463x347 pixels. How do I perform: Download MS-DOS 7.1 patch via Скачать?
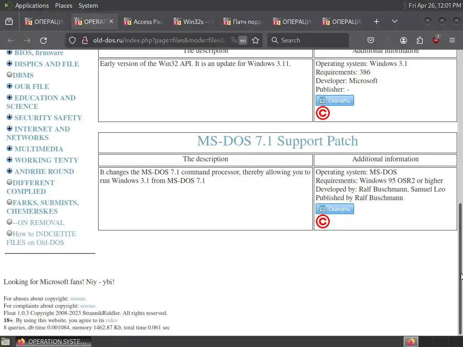[x=335, y=209]
